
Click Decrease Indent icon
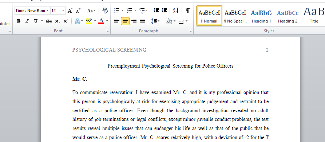tap(156, 10)
